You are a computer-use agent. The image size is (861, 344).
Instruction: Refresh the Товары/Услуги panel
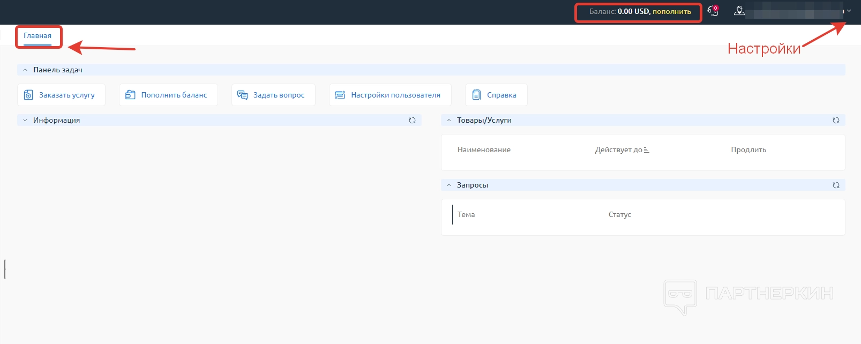pyautogui.click(x=835, y=121)
